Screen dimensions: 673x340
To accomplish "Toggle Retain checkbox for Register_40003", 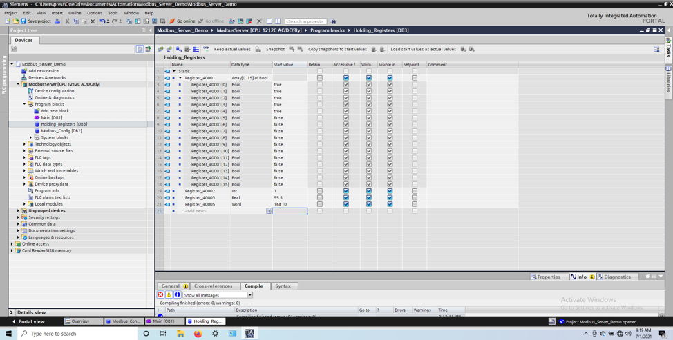I will coord(320,197).
